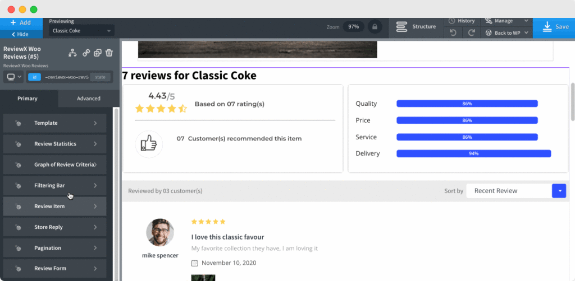Click the state button
This screenshot has height=281, width=575.
coord(100,77)
